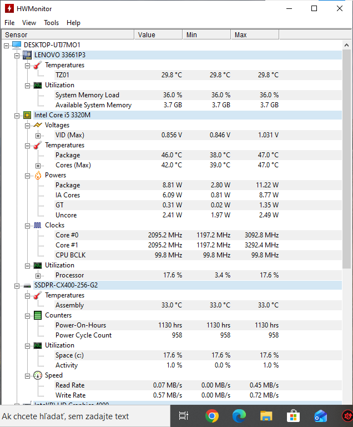The image size is (353, 427).
Task: Click the LENOVO 33661P3 motherboard icon
Action: click(x=27, y=55)
